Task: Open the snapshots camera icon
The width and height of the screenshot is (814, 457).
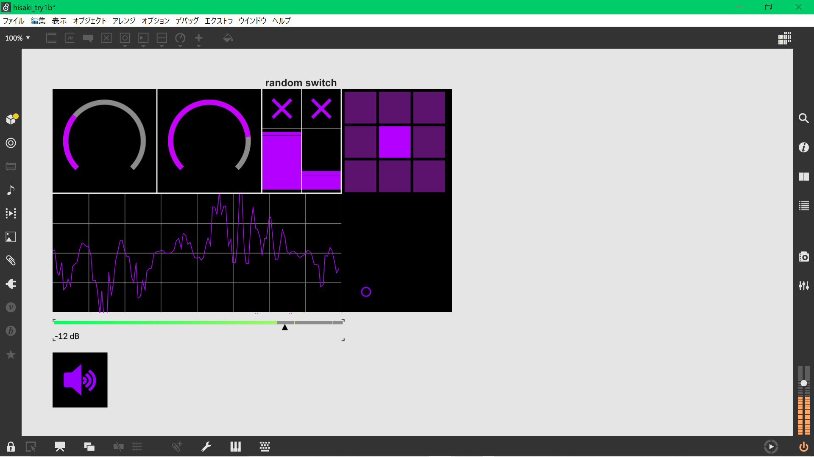Action: (x=803, y=257)
